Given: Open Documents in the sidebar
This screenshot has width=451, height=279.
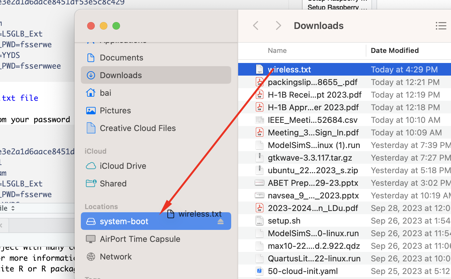Looking at the screenshot, I should [x=121, y=58].
